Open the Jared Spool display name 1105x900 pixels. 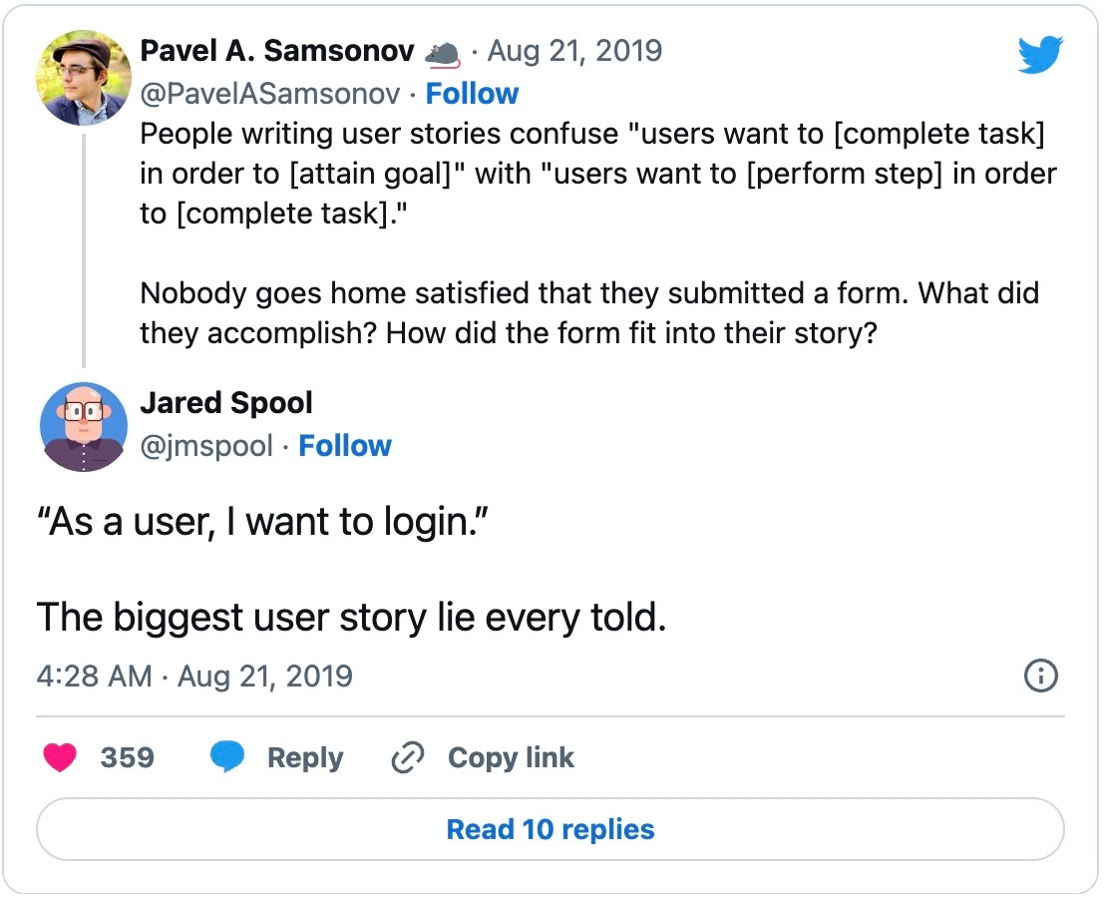[x=226, y=403]
